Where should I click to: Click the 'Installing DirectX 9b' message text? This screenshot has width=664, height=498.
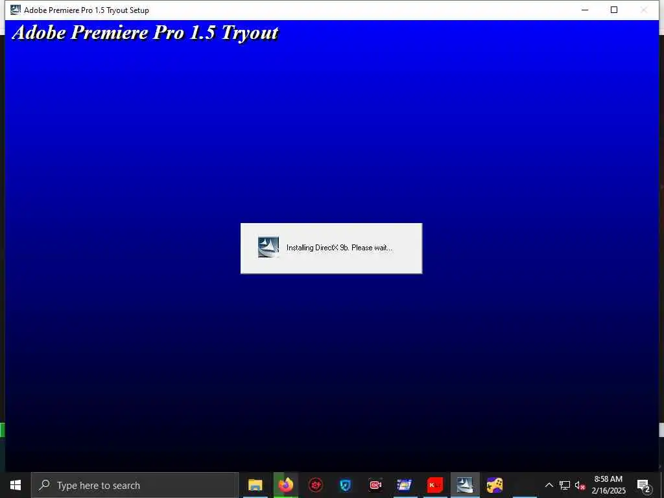pos(339,248)
